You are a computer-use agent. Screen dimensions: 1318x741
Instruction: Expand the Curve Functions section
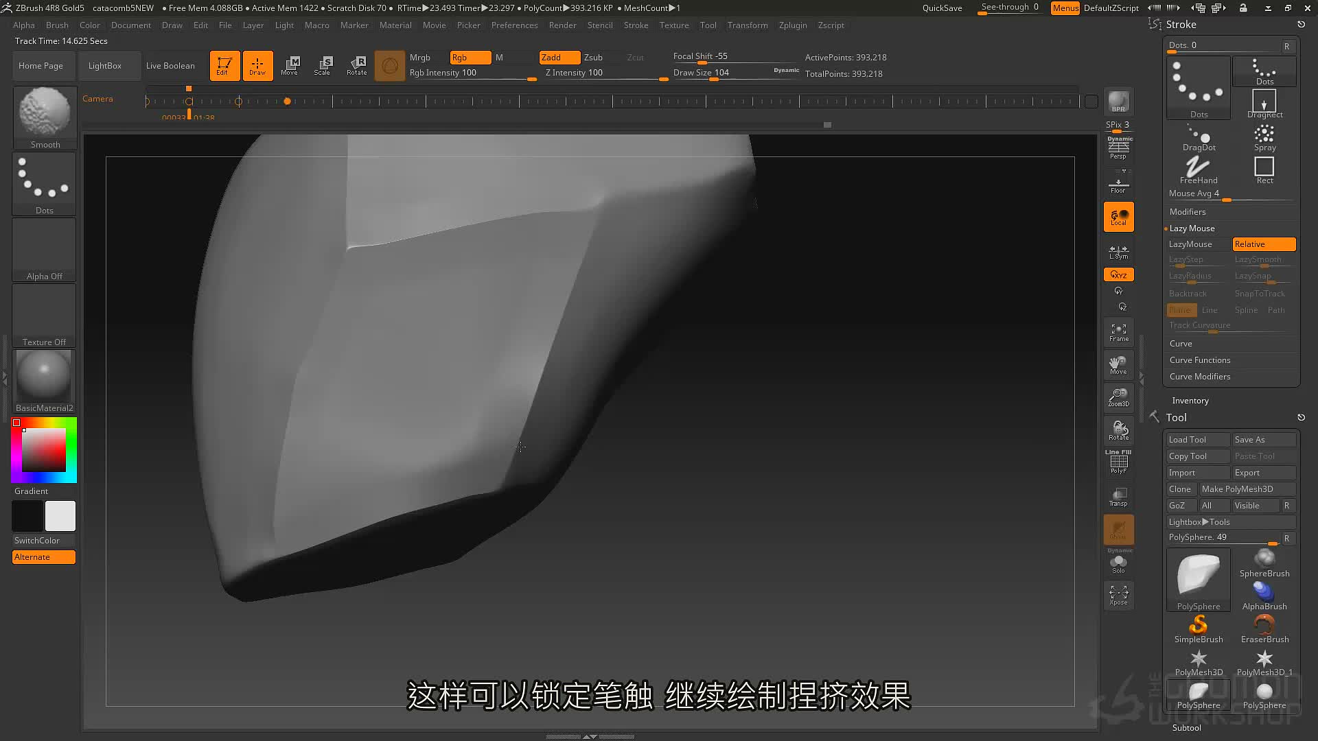1200,360
